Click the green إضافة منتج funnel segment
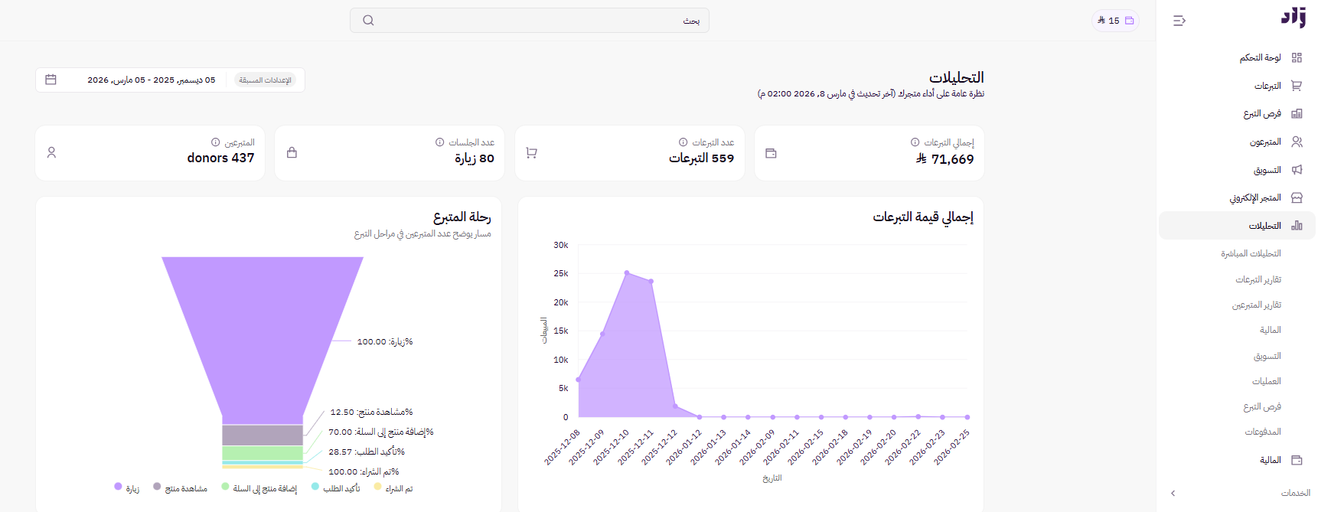1318x512 pixels. pyautogui.click(x=263, y=453)
